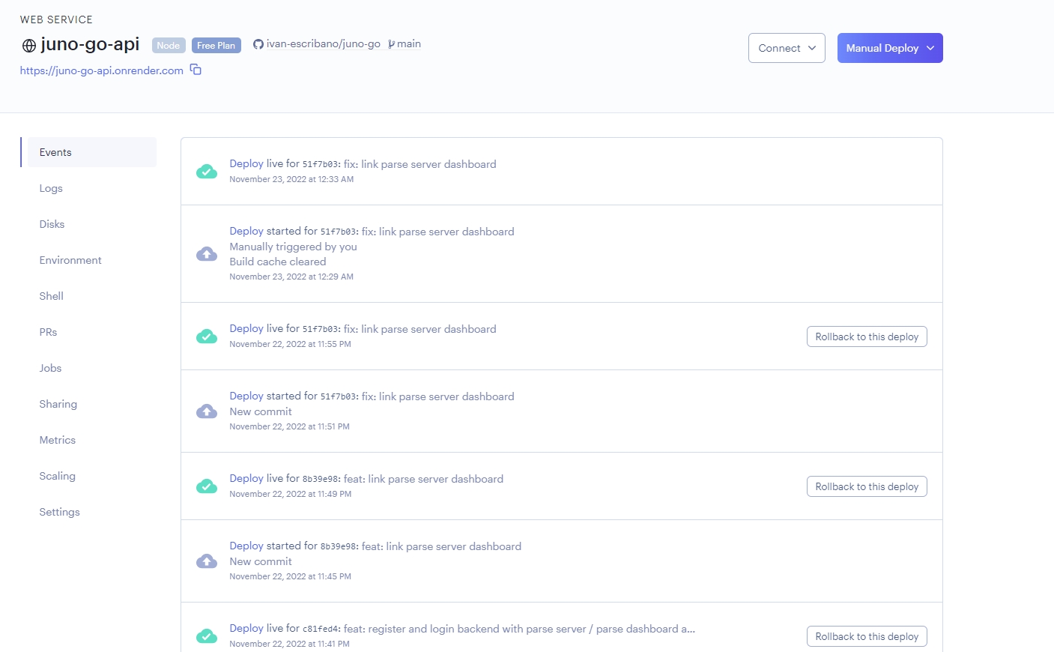Rollback to the 8b39e98 deploy
1054x652 pixels.
click(x=867, y=486)
